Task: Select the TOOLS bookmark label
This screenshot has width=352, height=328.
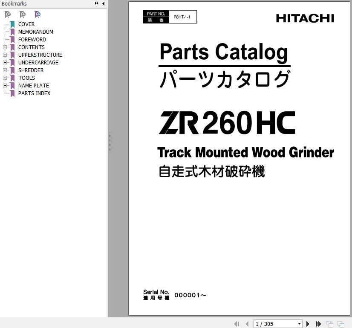Action: tap(27, 78)
